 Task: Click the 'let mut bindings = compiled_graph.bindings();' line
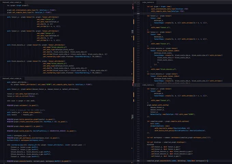pos(166,142)
